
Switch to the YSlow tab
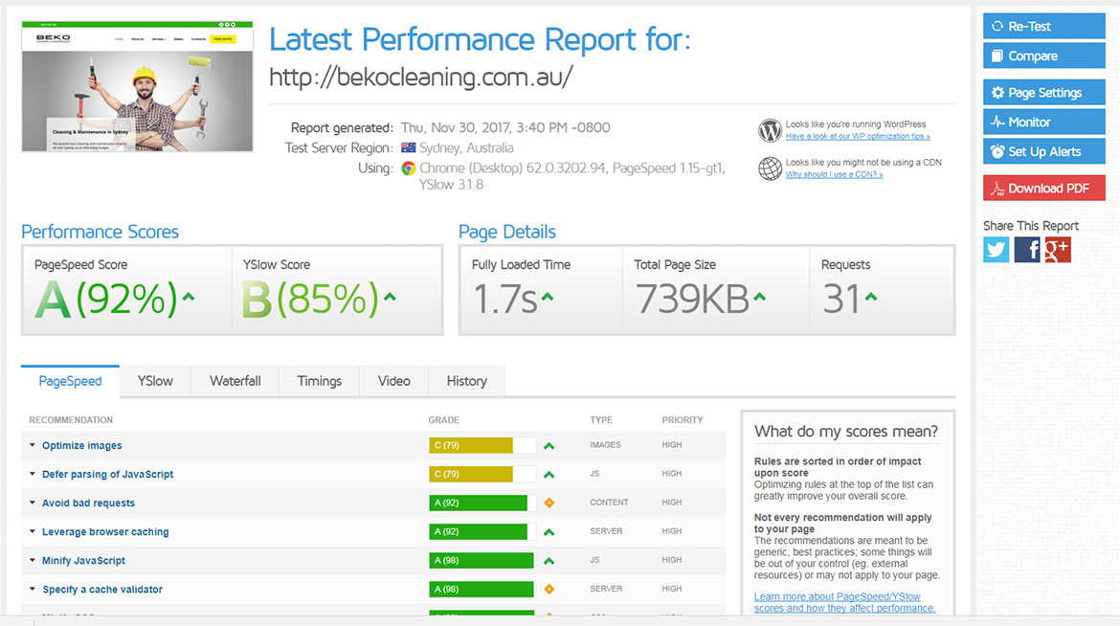click(155, 381)
